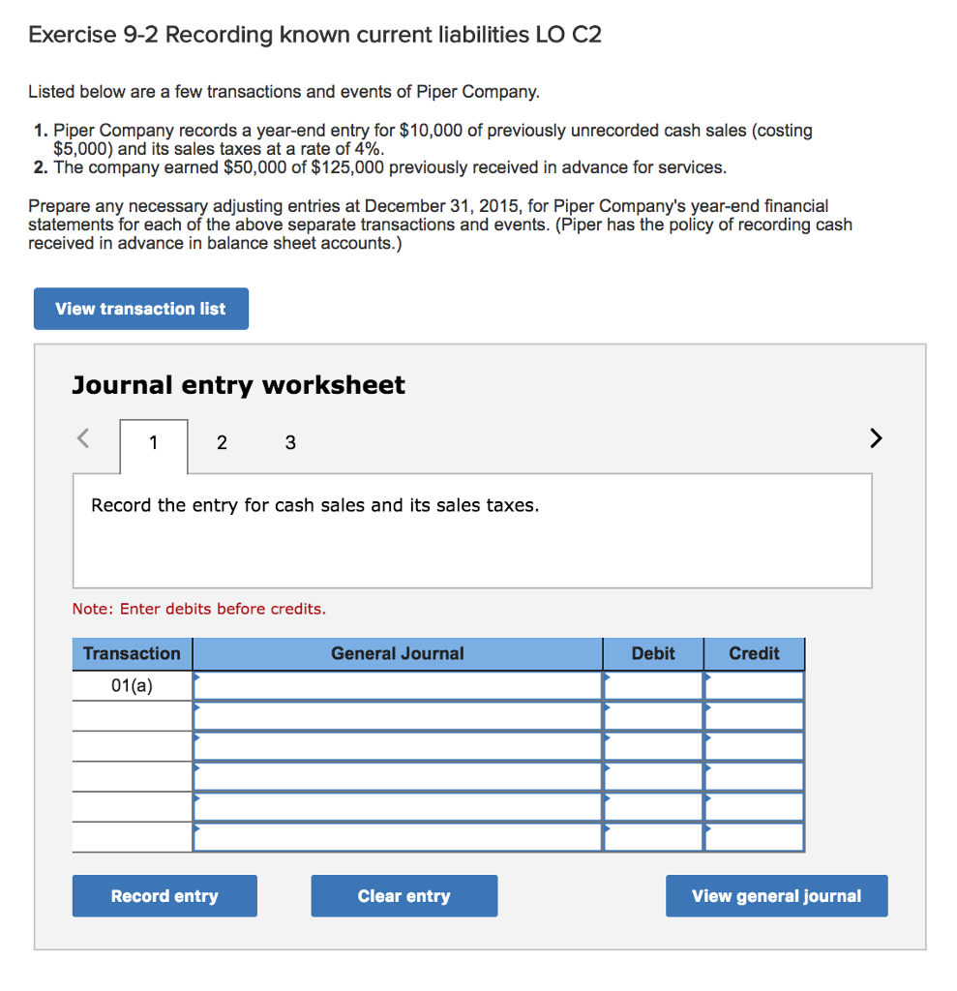Click the Record entry button

click(x=164, y=895)
